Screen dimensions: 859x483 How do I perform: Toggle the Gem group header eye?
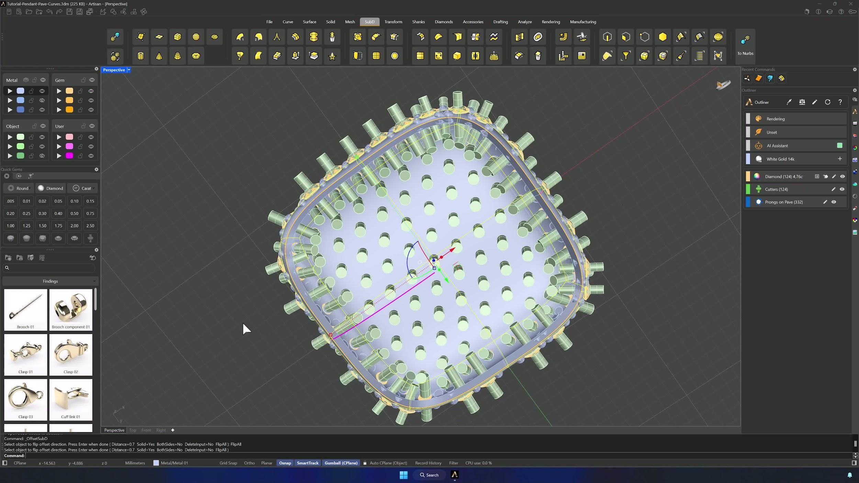tap(92, 80)
